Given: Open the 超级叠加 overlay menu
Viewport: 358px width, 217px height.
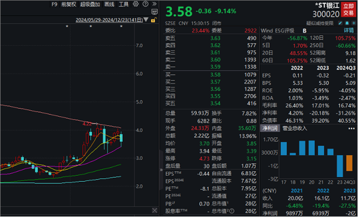Looking at the screenshot, I should coord(90,4).
